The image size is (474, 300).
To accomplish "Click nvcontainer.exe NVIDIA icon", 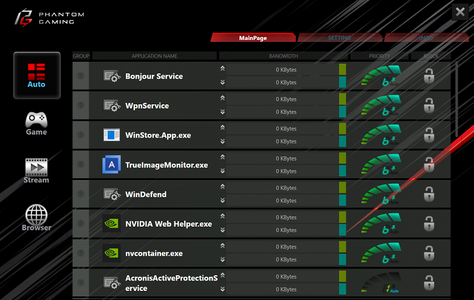I will coord(112,253).
